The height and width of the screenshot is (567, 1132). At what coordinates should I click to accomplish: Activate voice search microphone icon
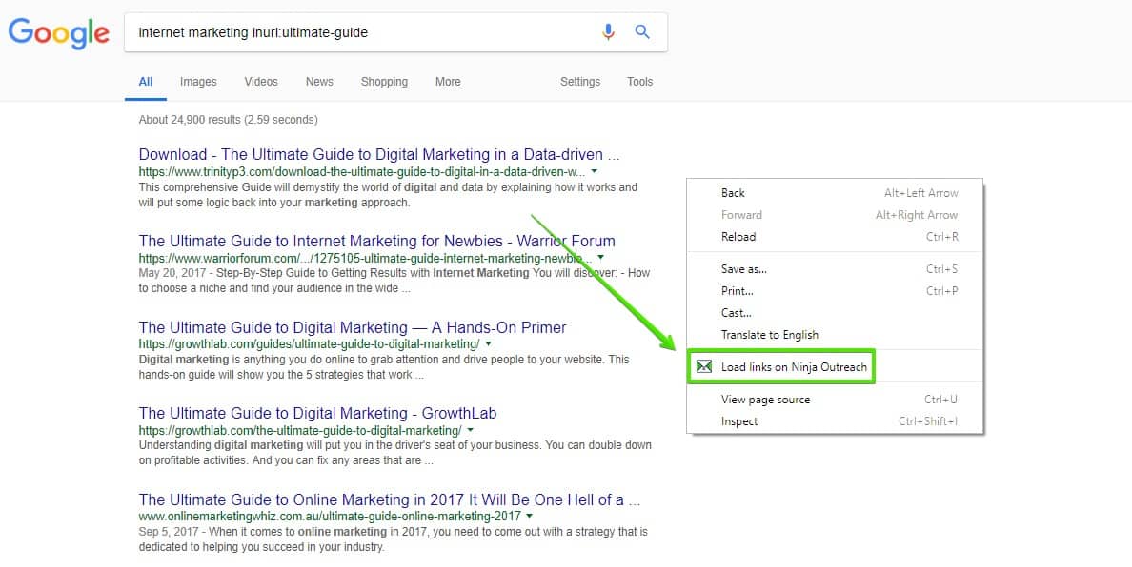[608, 31]
